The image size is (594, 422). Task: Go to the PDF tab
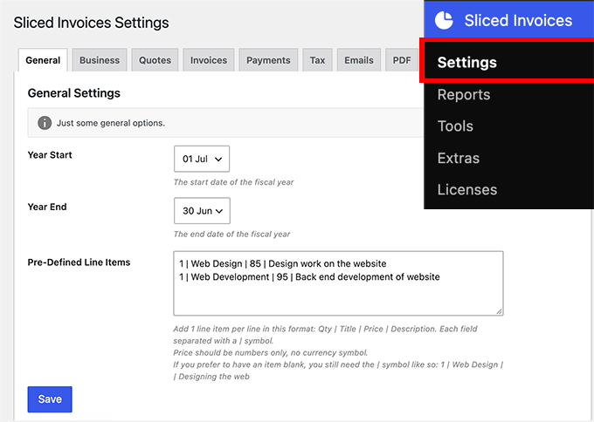click(402, 60)
